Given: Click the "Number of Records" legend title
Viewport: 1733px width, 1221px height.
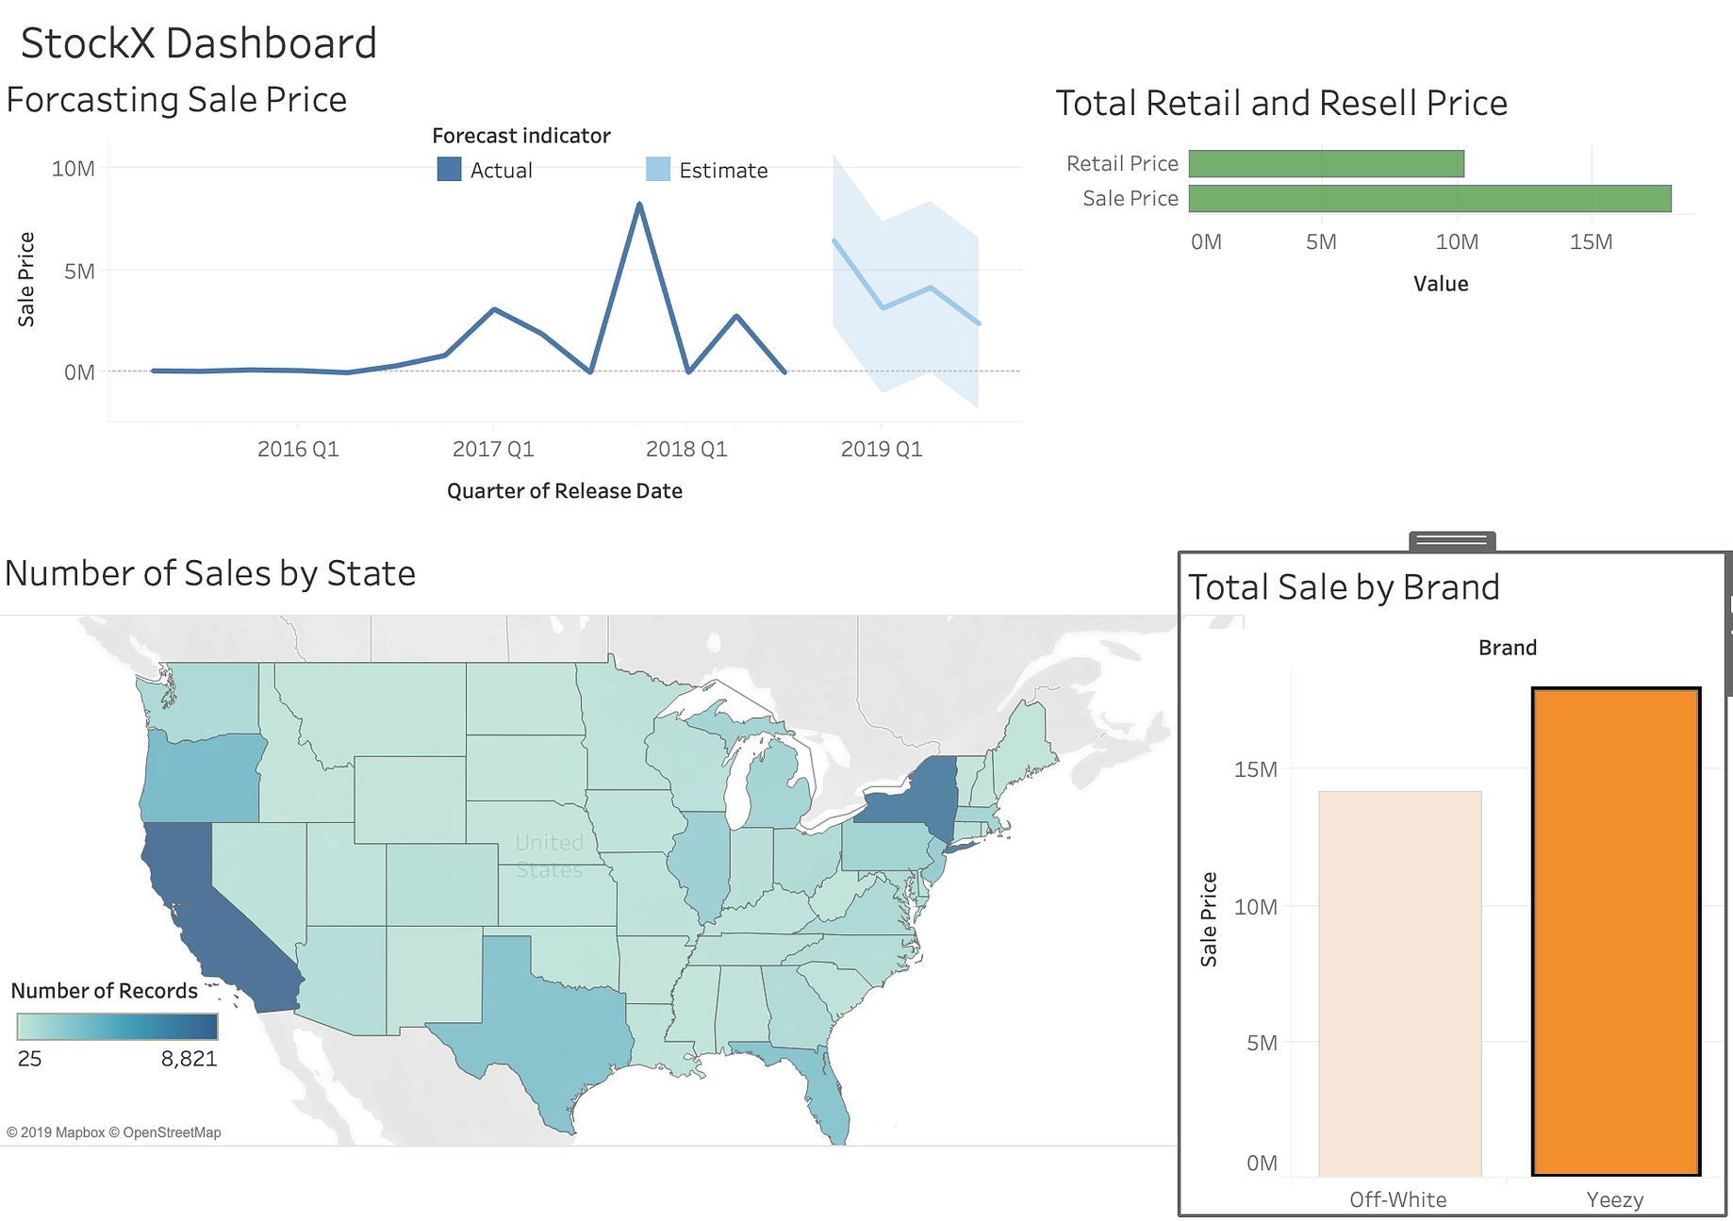Looking at the screenshot, I should [x=105, y=991].
